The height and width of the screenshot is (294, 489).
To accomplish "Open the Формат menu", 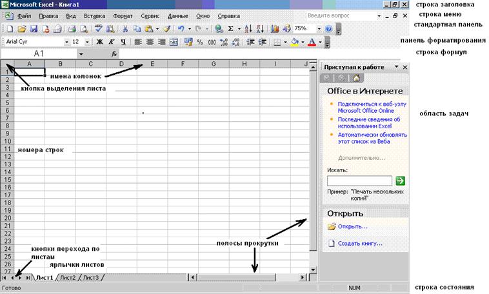I will (x=123, y=16).
